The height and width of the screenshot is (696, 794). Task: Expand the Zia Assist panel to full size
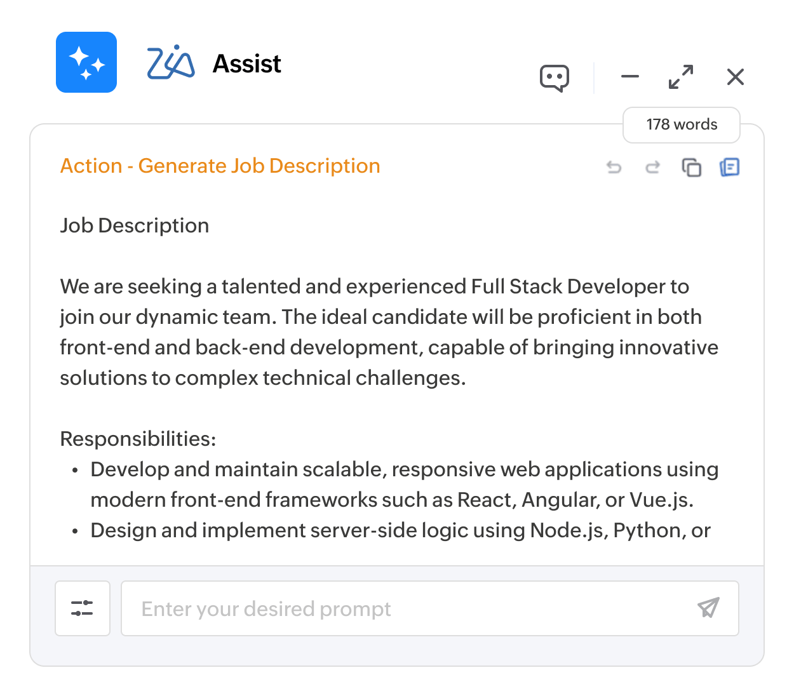click(x=681, y=77)
